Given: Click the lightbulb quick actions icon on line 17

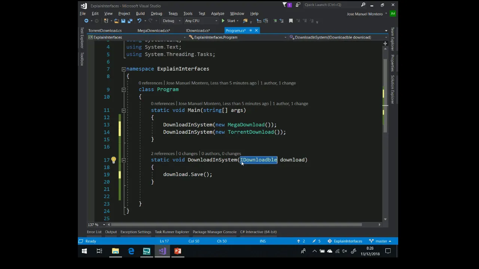Looking at the screenshot, I should [x=113, y=160].
